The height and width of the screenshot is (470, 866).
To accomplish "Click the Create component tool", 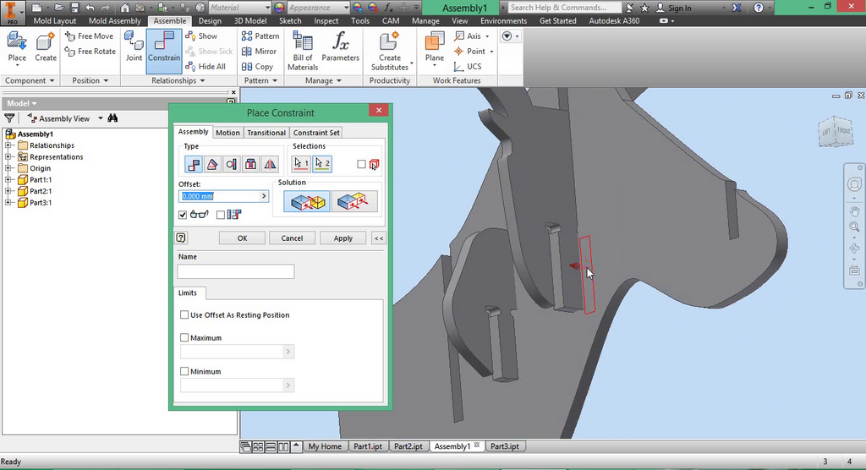I will coord(46,48).
